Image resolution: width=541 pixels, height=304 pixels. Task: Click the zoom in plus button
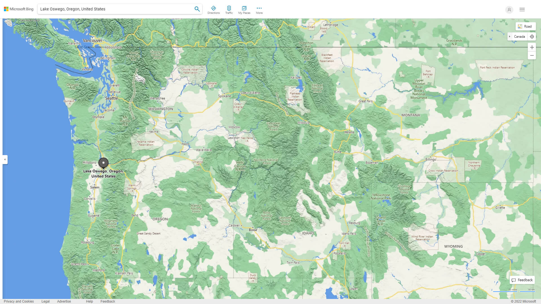[x=532, y=47]
